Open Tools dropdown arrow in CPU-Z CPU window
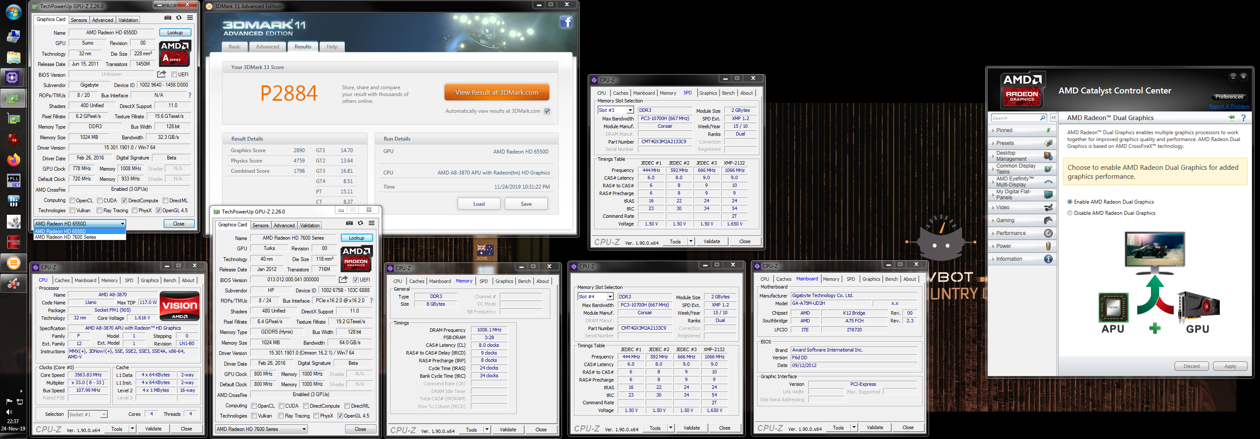Screen dimensions: 1260x439 point(132,429)
